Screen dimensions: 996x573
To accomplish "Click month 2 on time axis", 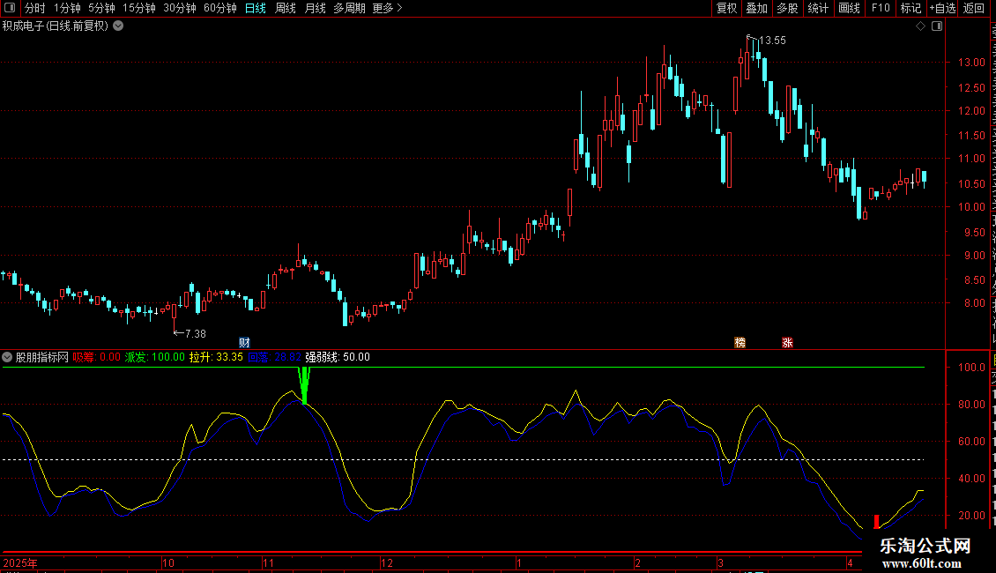I will [638, 562].
